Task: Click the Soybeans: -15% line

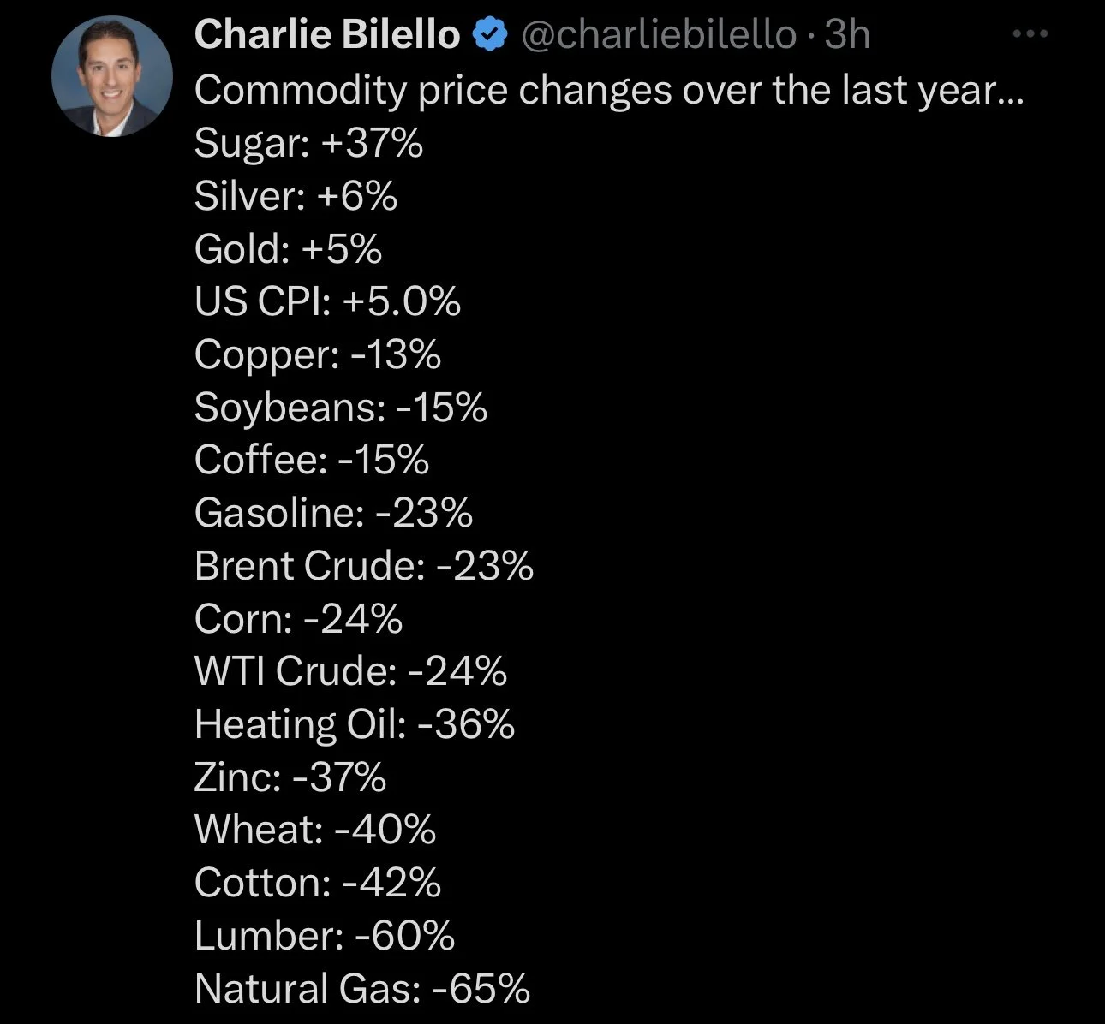Action: [x=341, y=408]
